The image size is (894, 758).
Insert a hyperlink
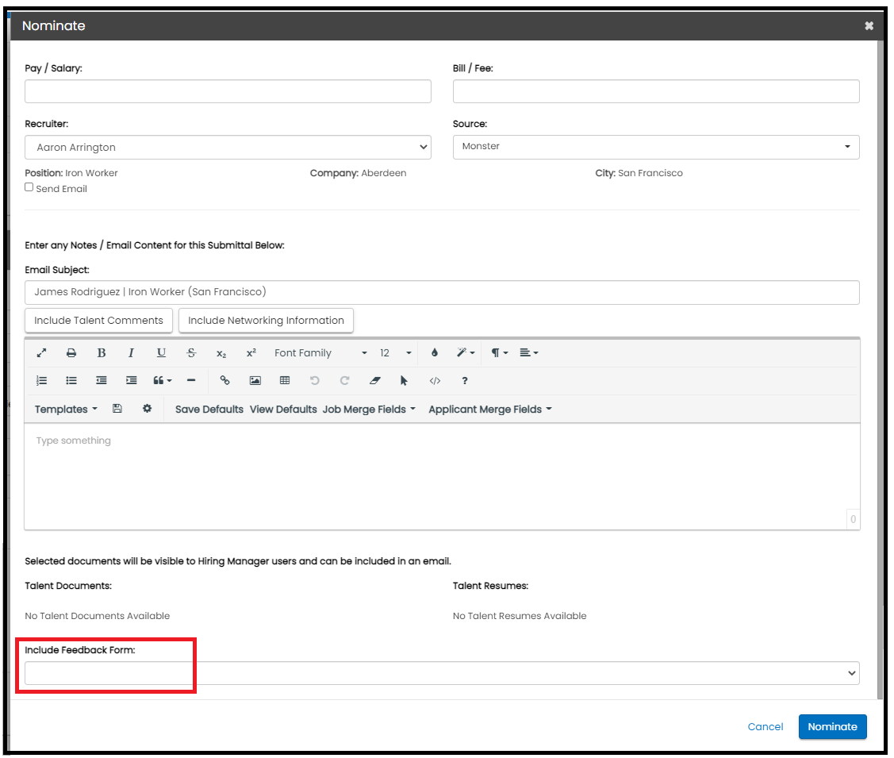[224, 381]
